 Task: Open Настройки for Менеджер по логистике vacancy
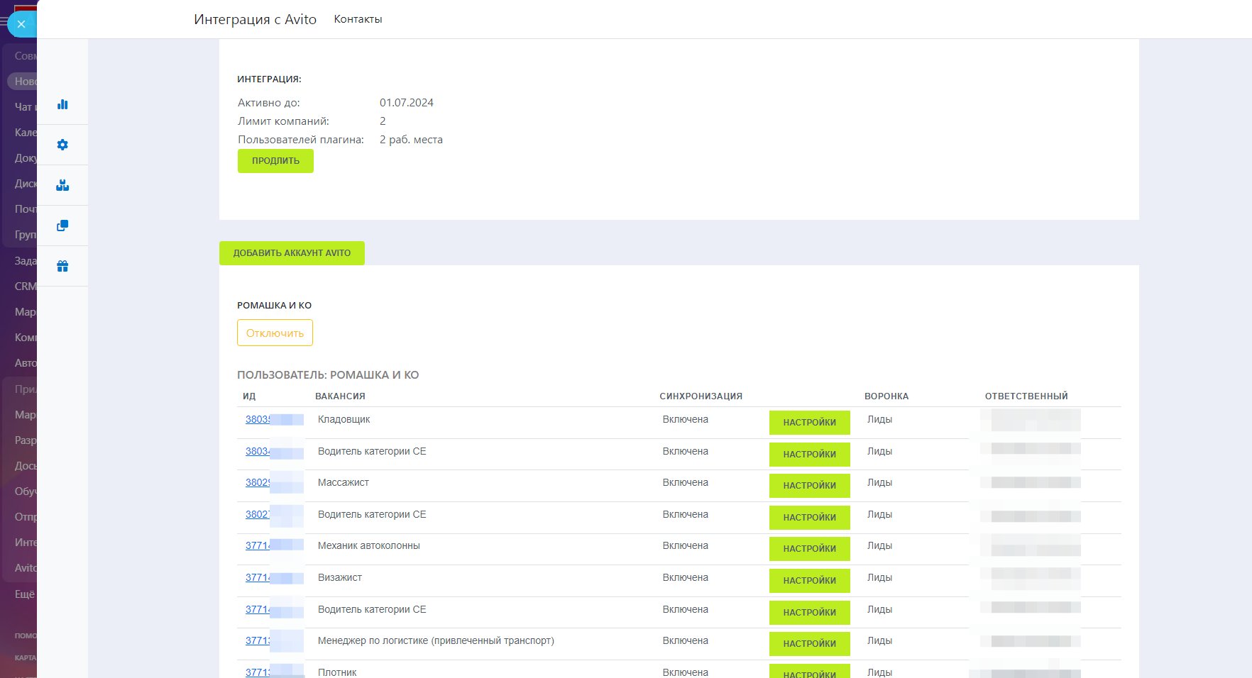[809, 644]
